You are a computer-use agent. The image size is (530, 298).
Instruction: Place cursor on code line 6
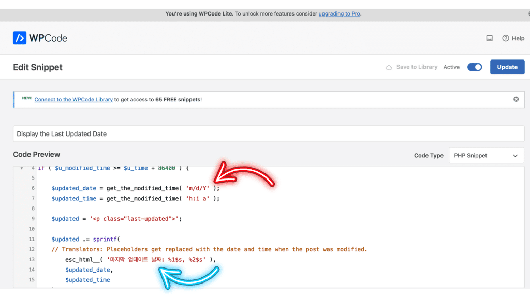(x=135, y=188)
